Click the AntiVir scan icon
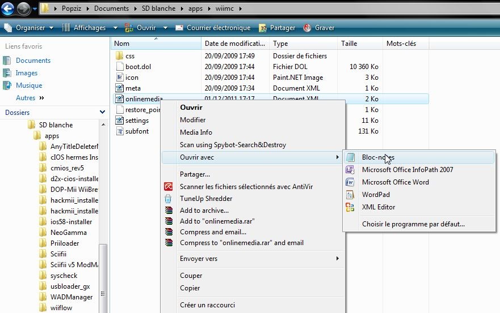Image resolution: width=500 pixels, height=313 pixels. coord(168,186)
